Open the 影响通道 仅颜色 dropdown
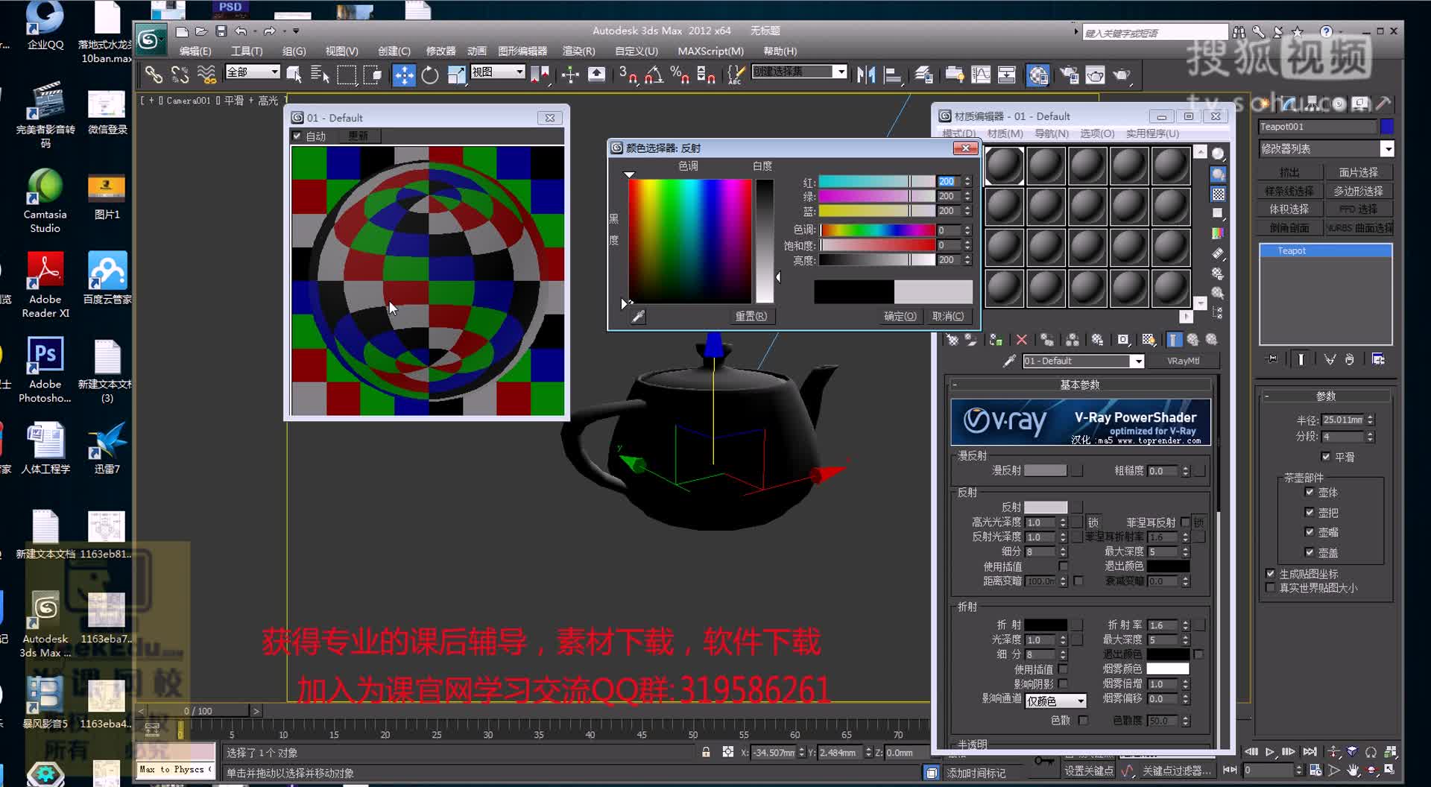Image resolution: width=1431 pixels, height=787 pixels. point(1055,701)
